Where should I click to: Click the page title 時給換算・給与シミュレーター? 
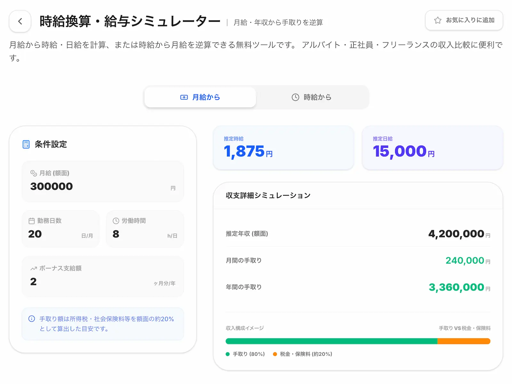tap(130, 21)
